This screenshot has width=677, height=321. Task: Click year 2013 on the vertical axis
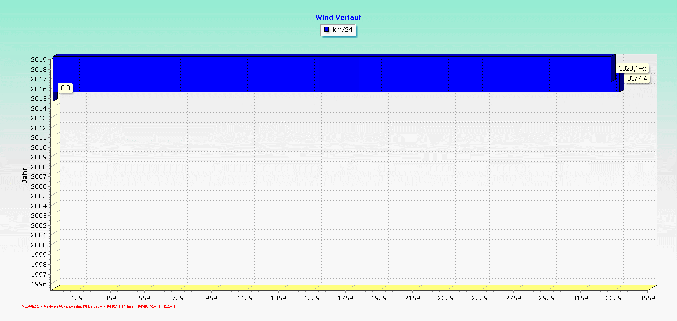click(x=39, y=118)
